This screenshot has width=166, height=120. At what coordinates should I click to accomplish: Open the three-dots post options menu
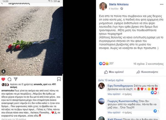[162, 4]
